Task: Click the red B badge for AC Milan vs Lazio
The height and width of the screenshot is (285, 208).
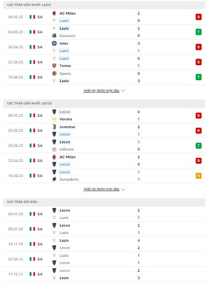Action: point(198,17)
